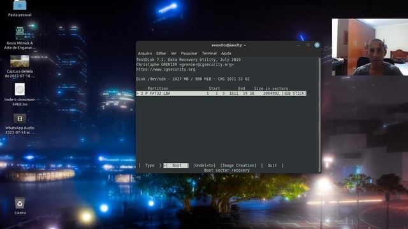Select the FAT32 LBA partition row
408x229 pixels.
click(x=221, y=94)
